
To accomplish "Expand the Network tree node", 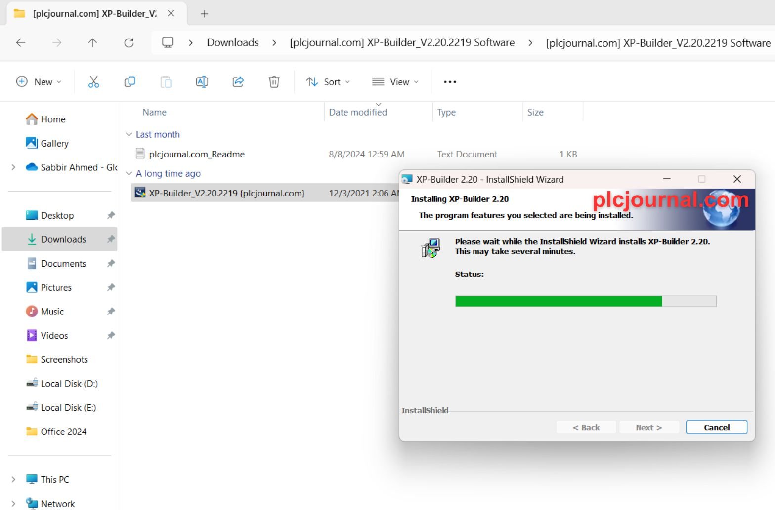I will (x=13, y=504).
